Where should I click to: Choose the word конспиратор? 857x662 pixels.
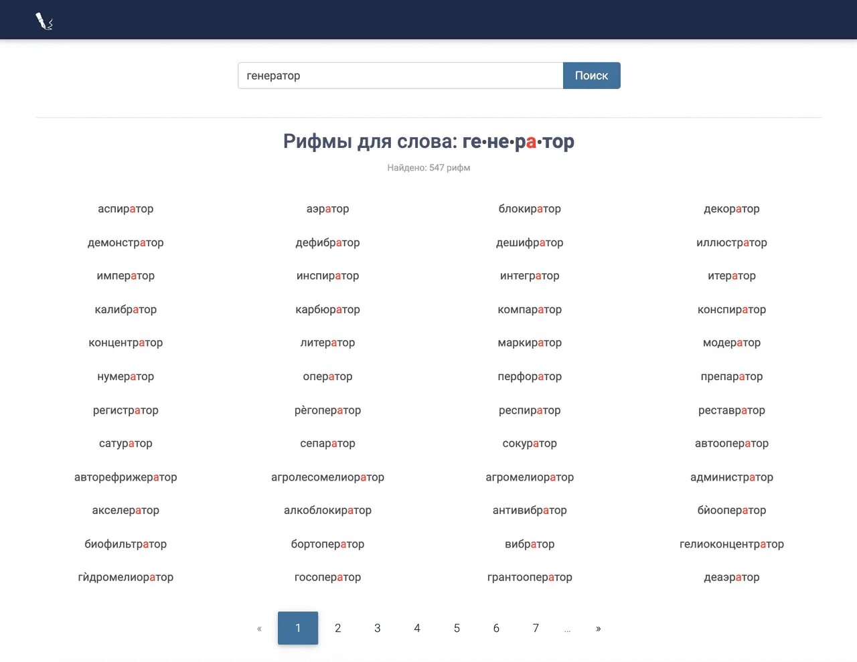point(732,309)
